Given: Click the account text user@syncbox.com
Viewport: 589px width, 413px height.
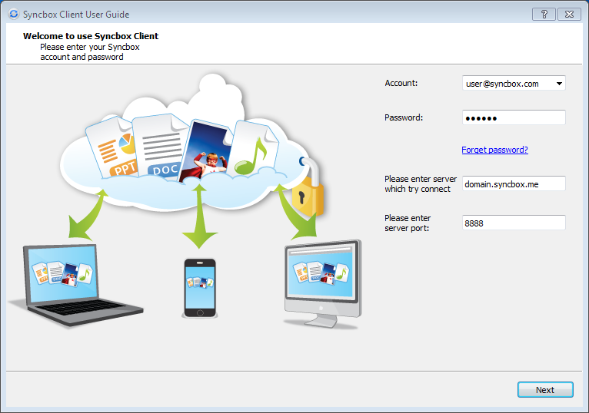Looking at the screenshot, I should 502,84.
